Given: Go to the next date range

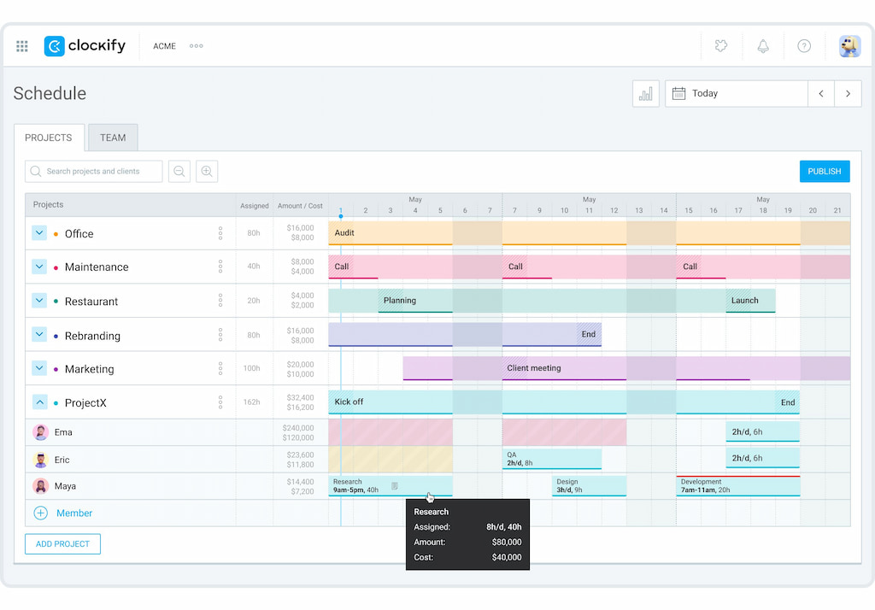Looking at the screenshot, I should pos(848,94).
